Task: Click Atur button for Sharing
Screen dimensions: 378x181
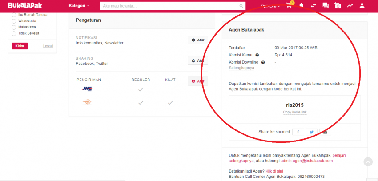Action: [x=198, y=60]
